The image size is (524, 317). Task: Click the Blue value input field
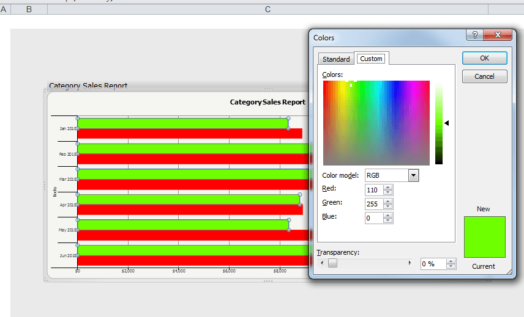pos(374,218)
